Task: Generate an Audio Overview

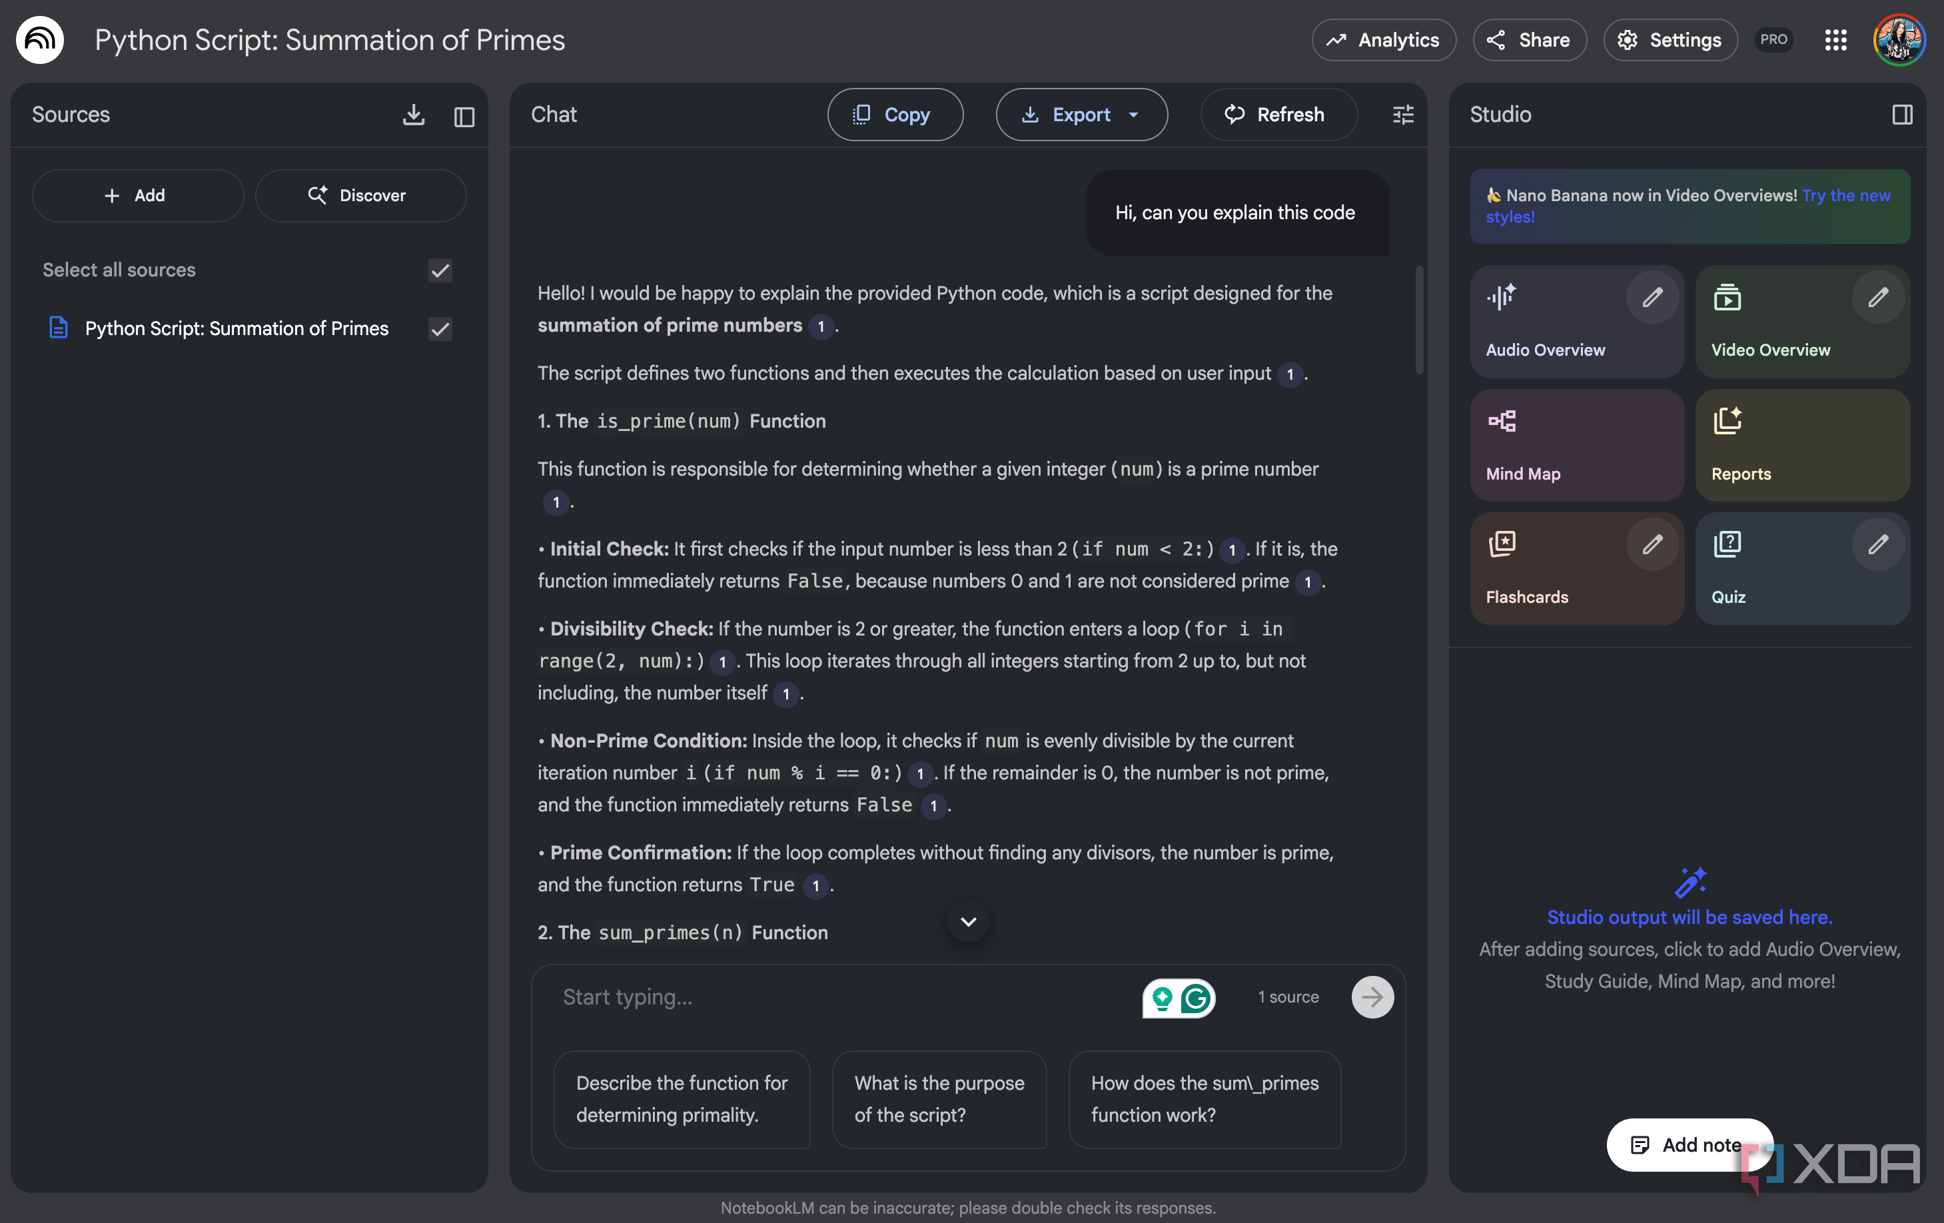Action: coord(1576,321)
